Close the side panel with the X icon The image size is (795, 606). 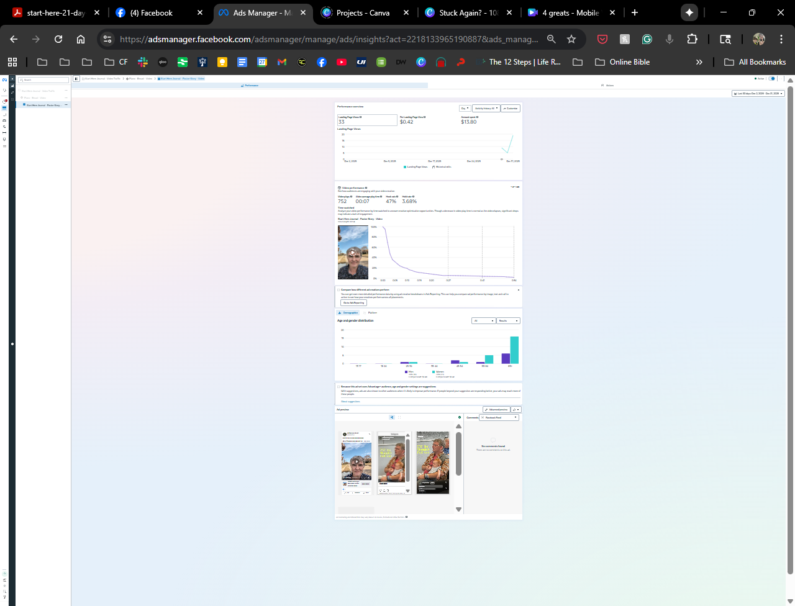tap(12, 79)
